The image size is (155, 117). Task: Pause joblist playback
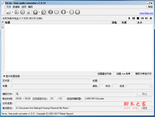click(x=134, y=18)
